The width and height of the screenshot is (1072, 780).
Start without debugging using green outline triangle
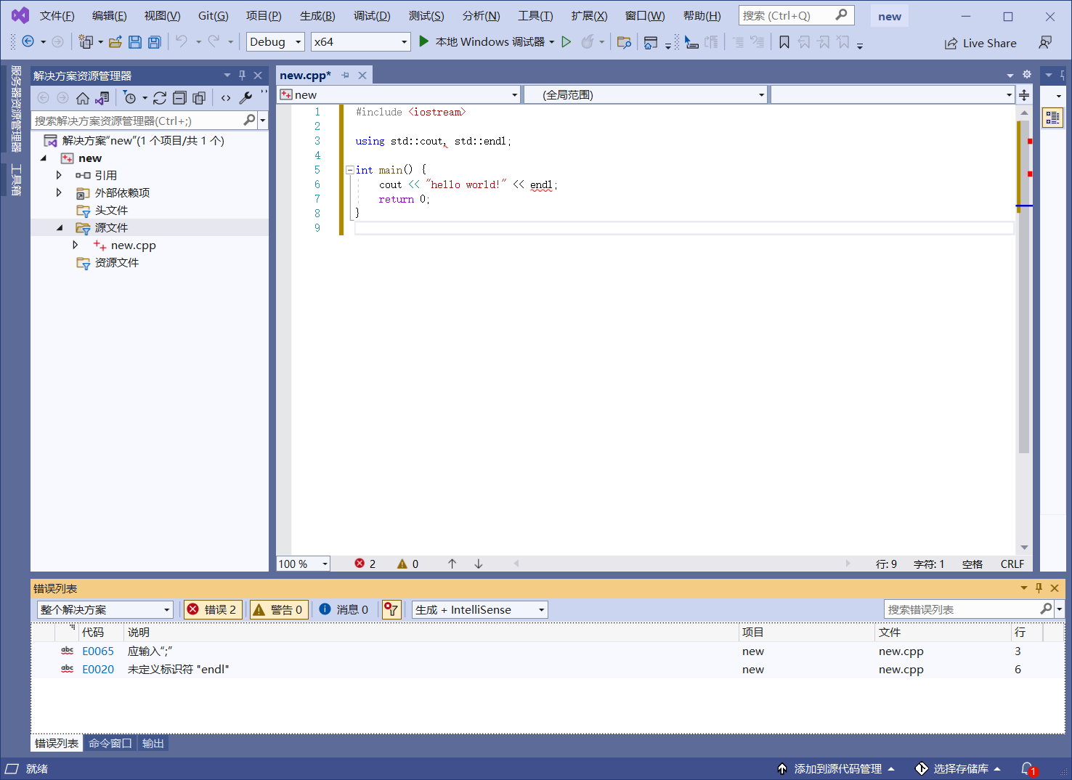point(567,42)
